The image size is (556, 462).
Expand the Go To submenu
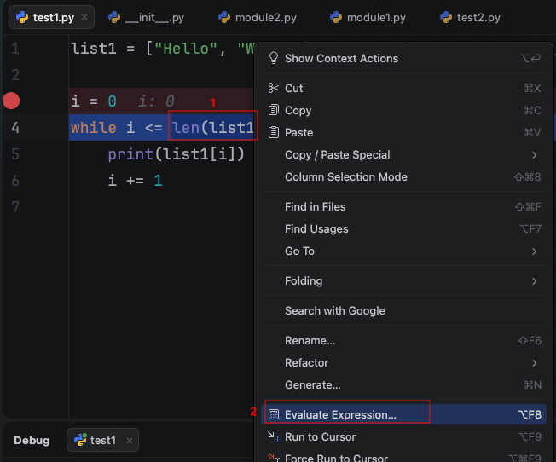click(534, 251)
